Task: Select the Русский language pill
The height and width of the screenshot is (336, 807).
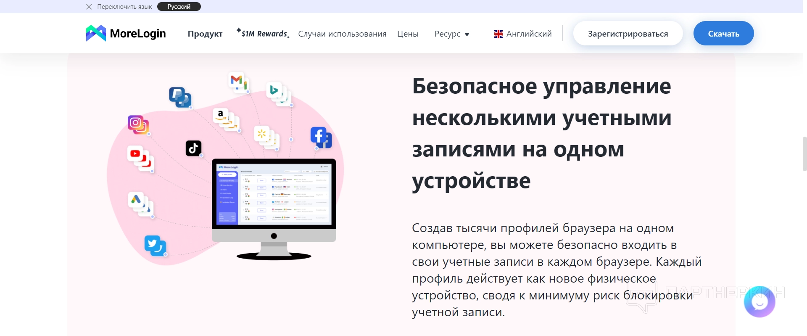Action: point(179,7)
